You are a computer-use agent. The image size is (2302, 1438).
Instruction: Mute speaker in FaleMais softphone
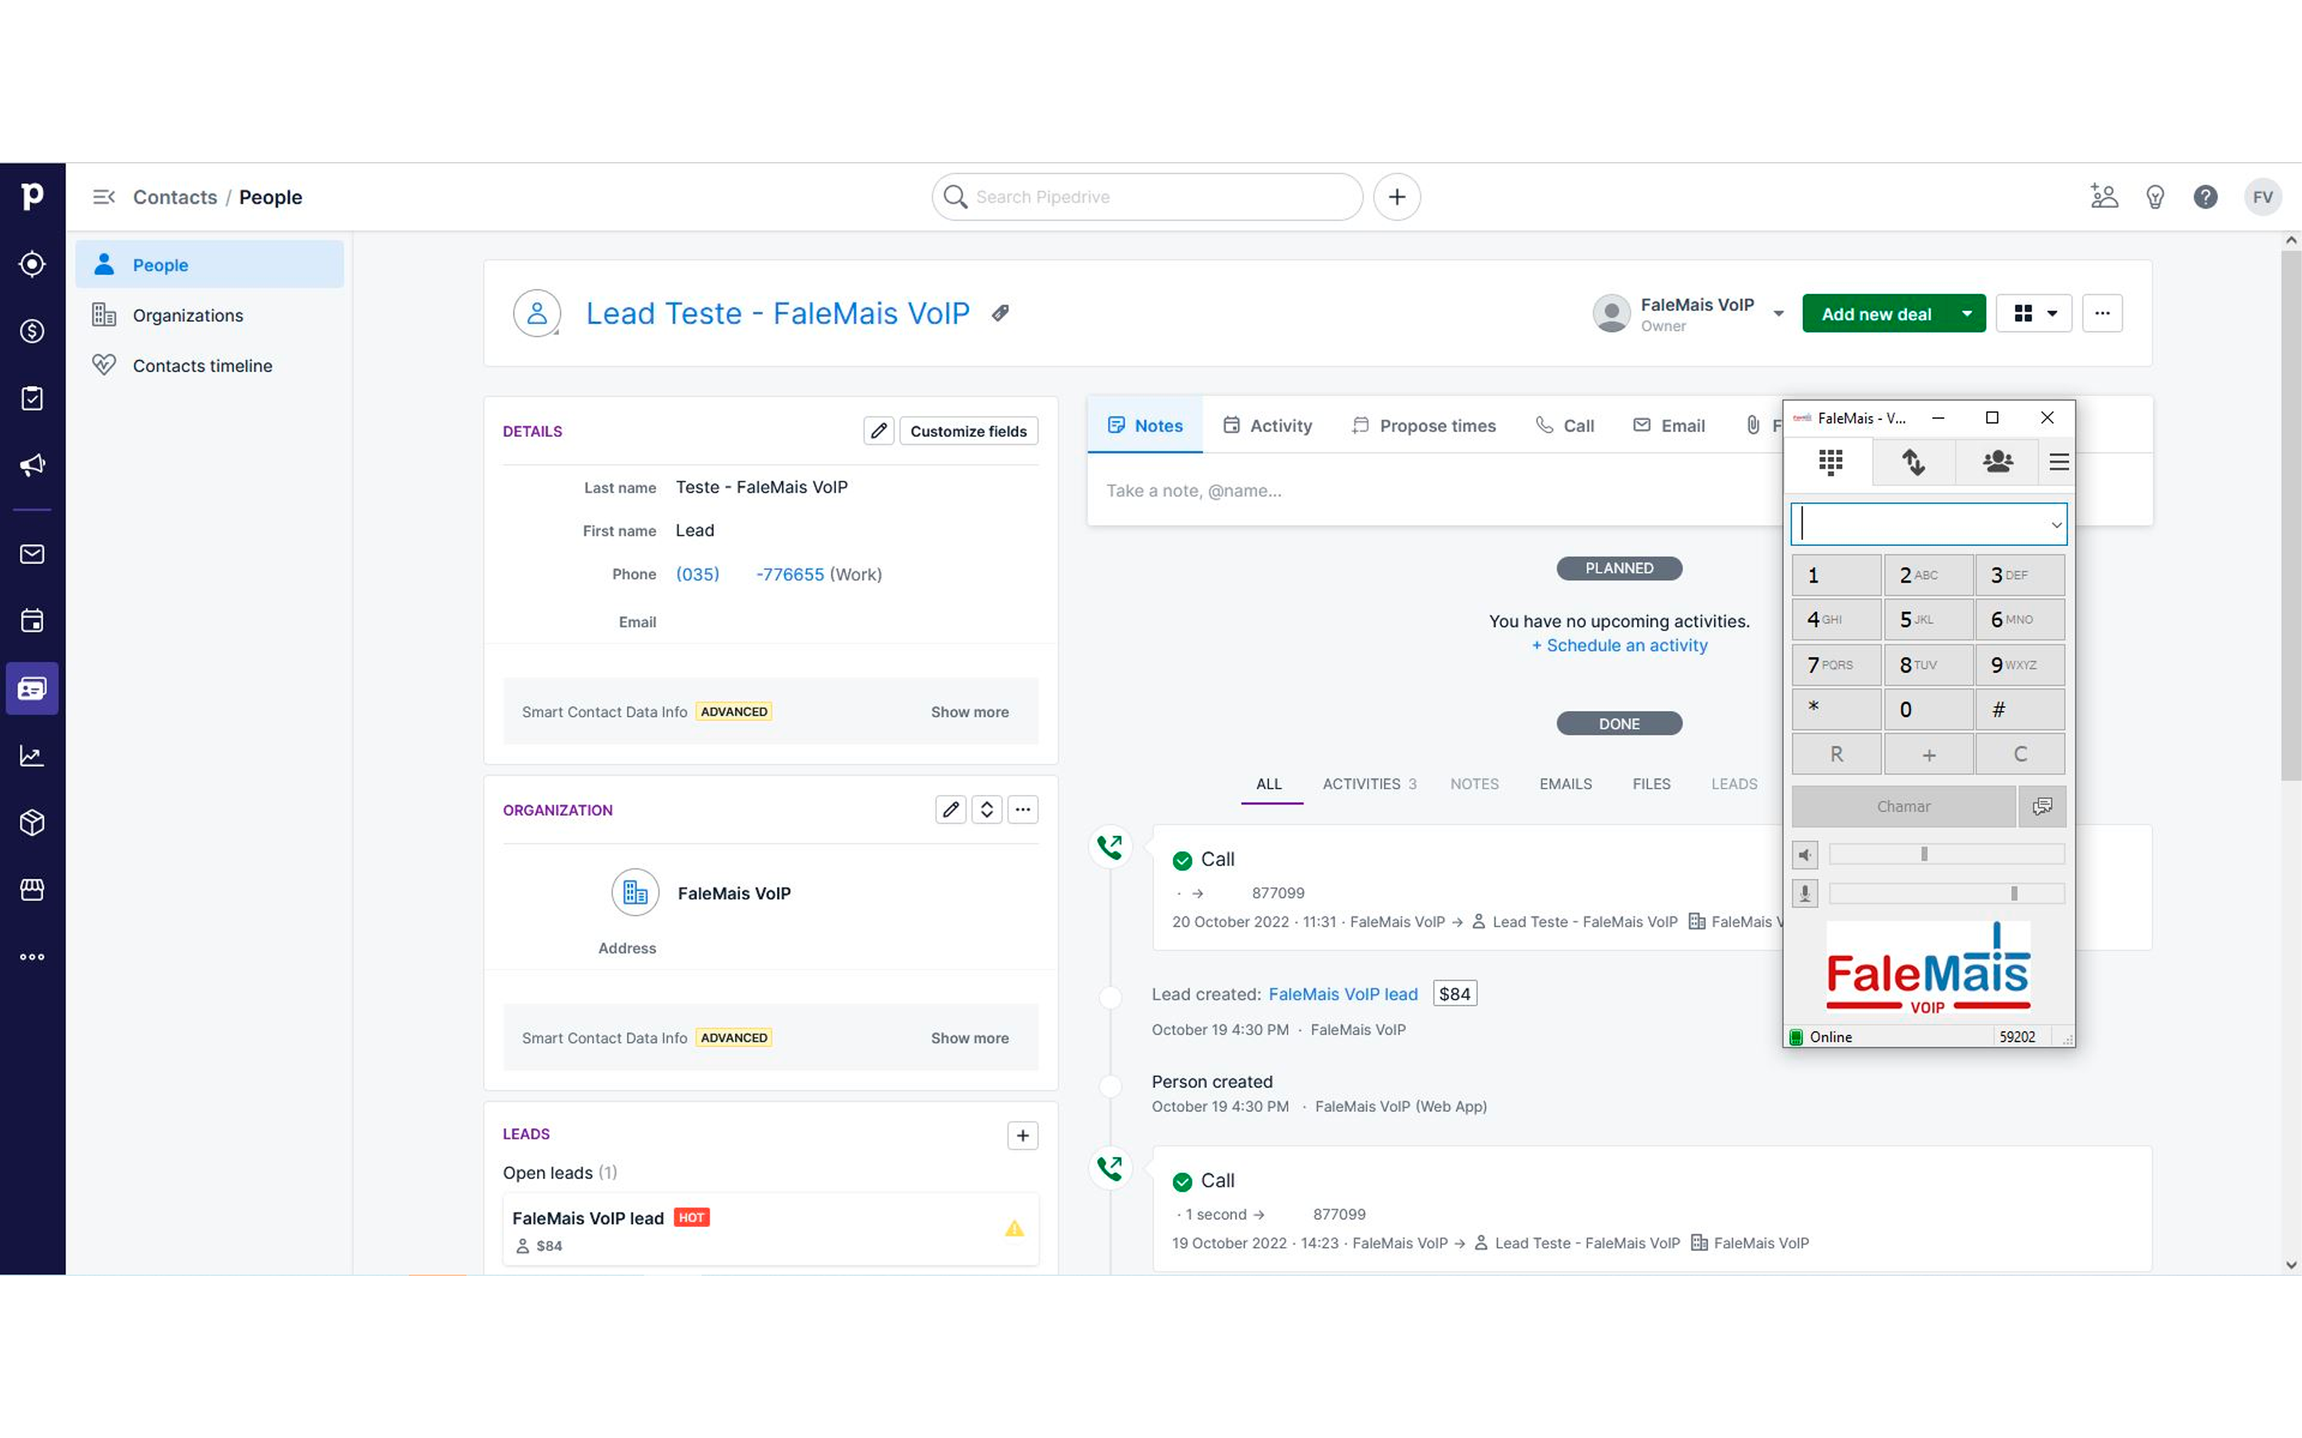[x=1805, y=854]
